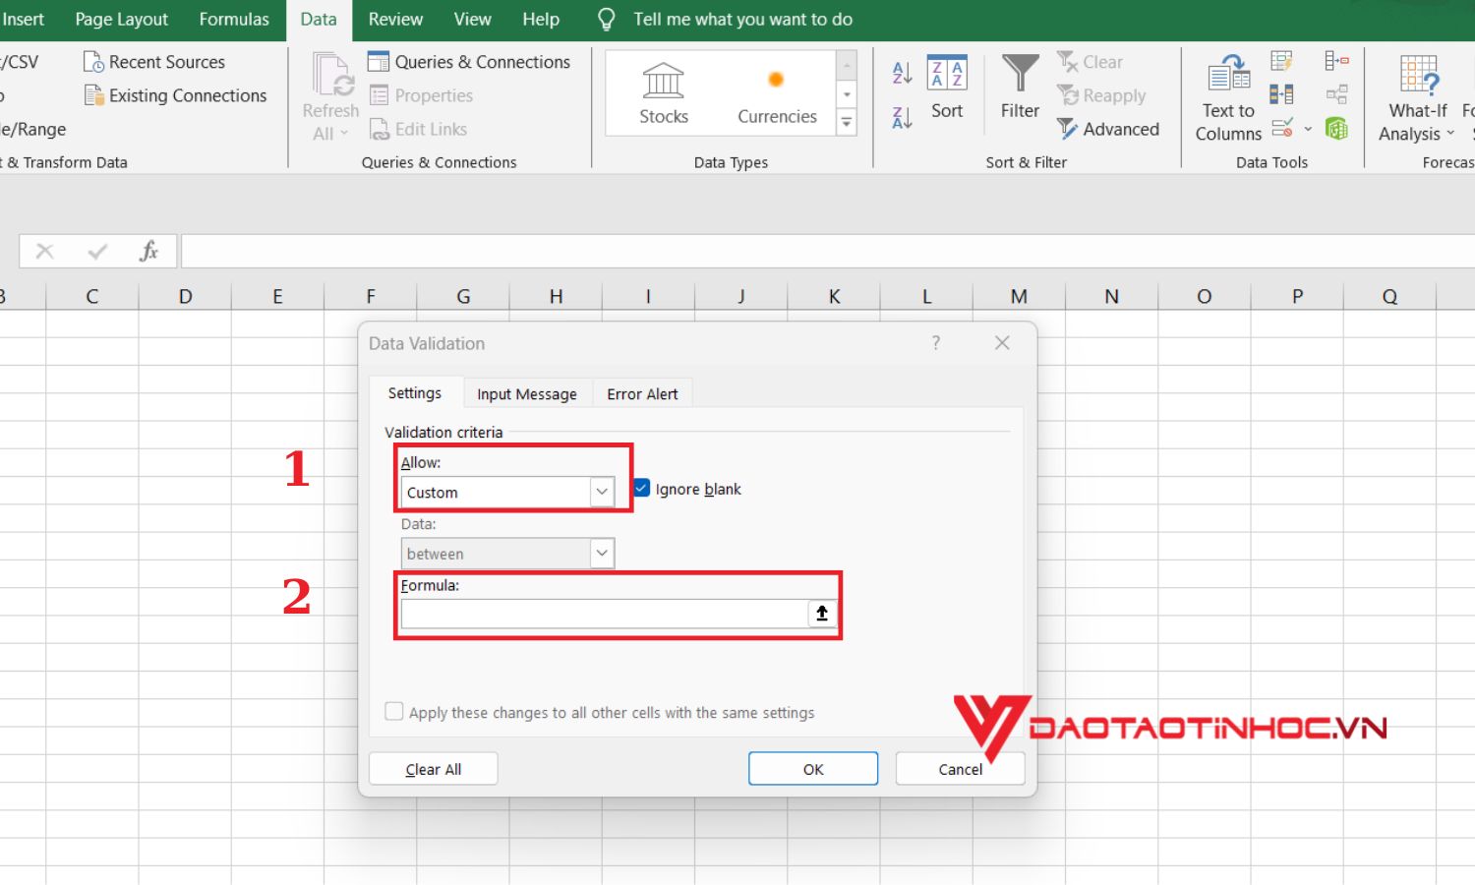1475x885 pixels.
Task: Confirm validation with the OK button
Action: 812,768
